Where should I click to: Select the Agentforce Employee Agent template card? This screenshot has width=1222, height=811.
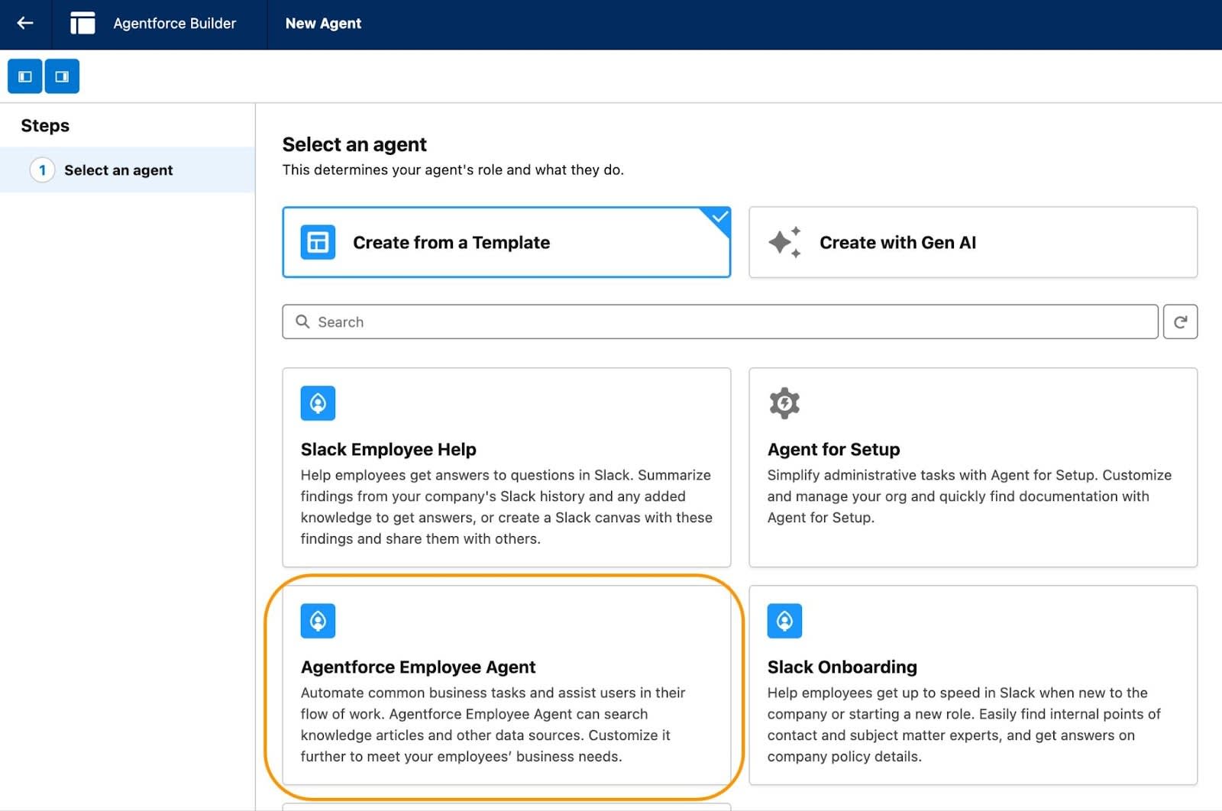point(506,687)
